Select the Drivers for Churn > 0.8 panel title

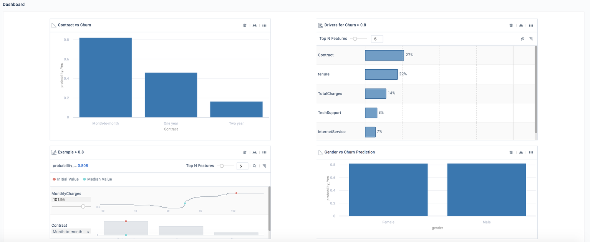[x=344, y=25]
